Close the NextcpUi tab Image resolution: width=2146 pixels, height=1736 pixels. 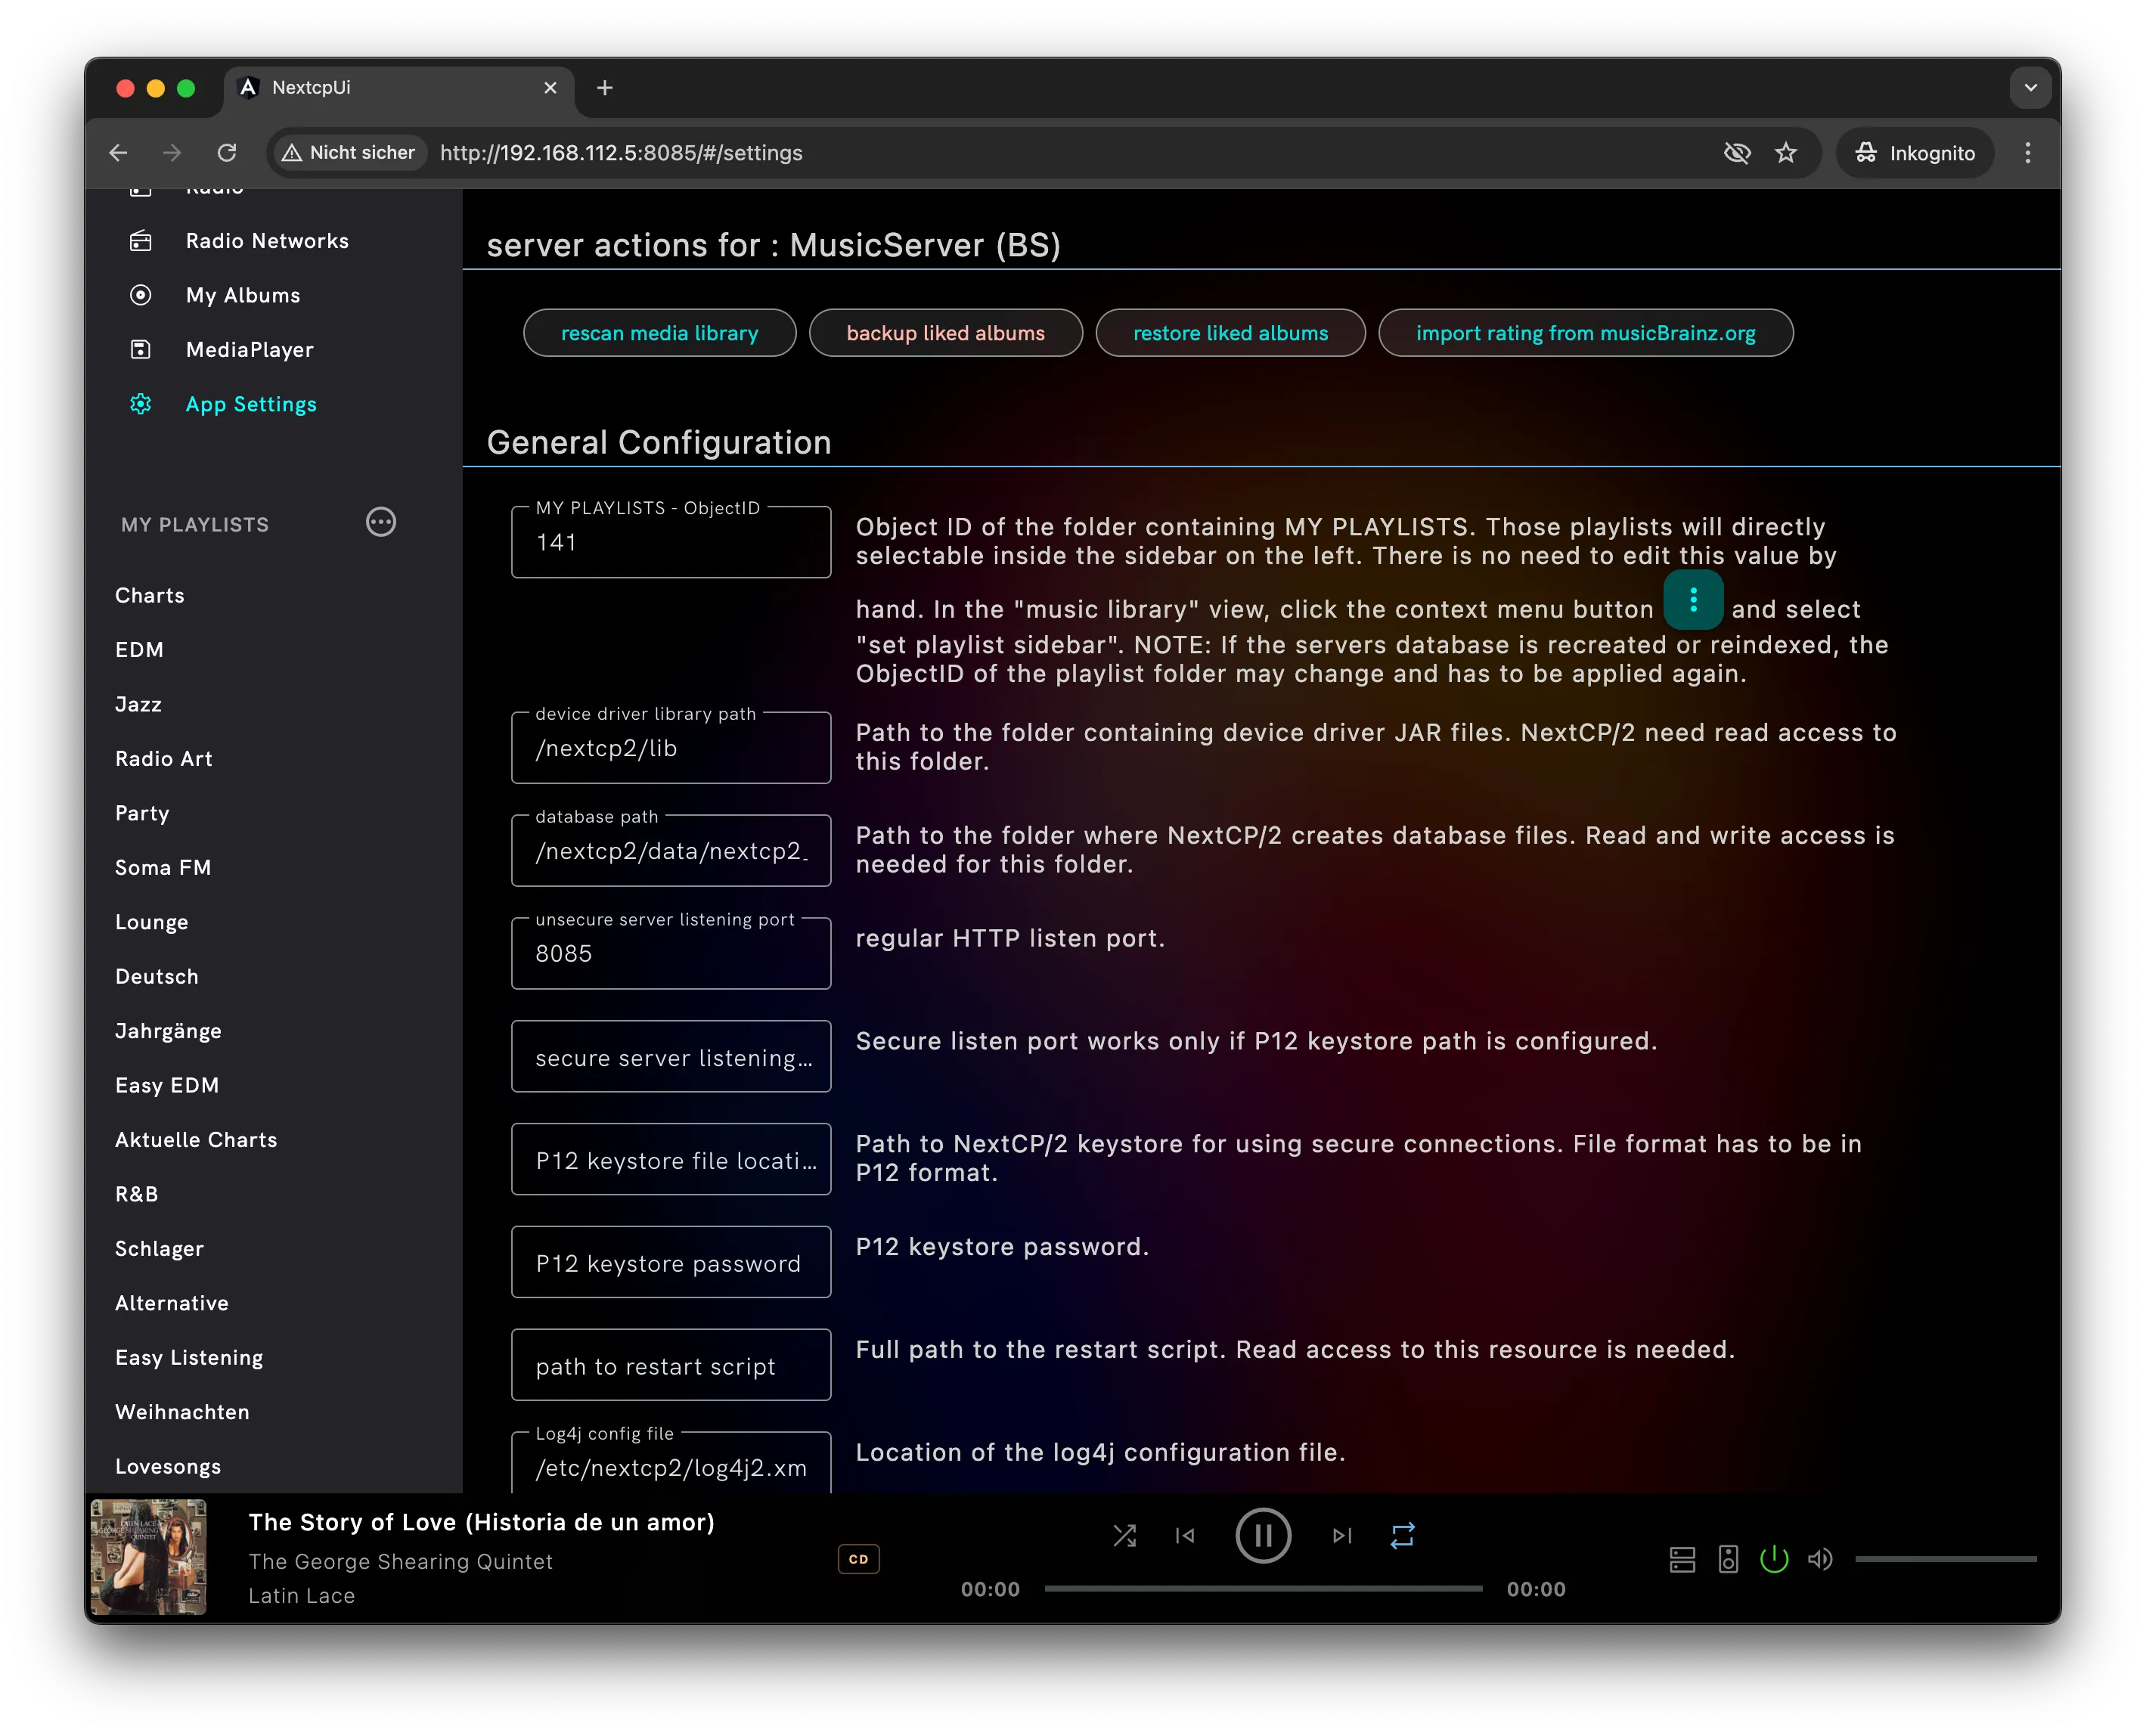pos(550,88)
